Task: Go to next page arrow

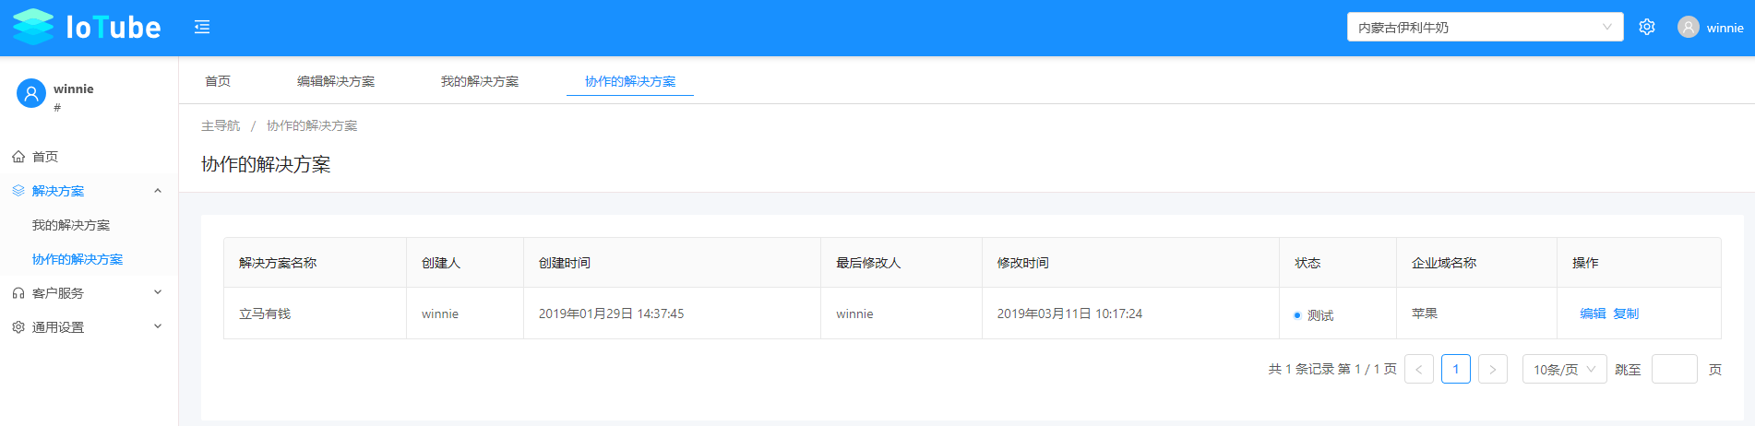Action: coord(1493,369)
